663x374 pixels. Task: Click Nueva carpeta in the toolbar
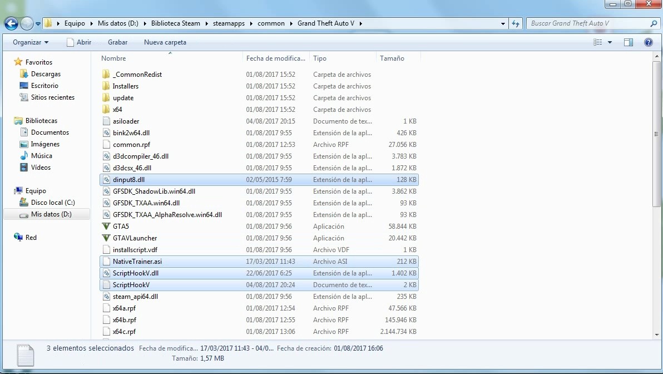click(x=165, y=42)
